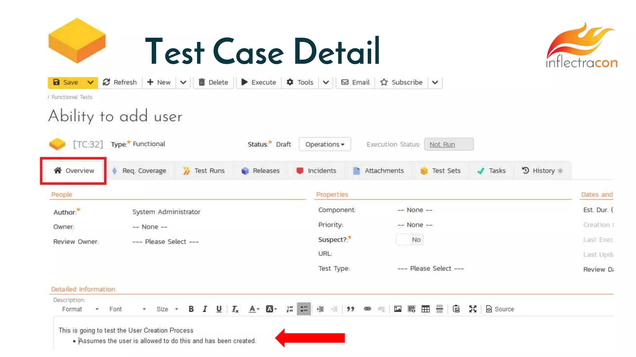Insert an image into description
This screenshot has height=357, width=636.
[x=397, y=309]
